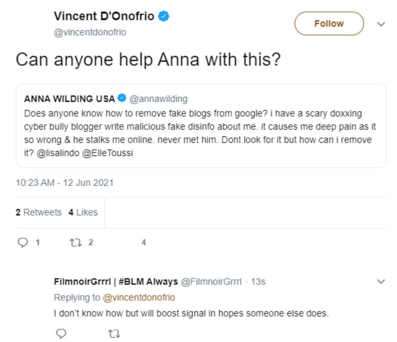Image resolution: width=397 pixels, height=342 pixels.
Task: Click the @lisalindo mention
Action: [58, 153]
